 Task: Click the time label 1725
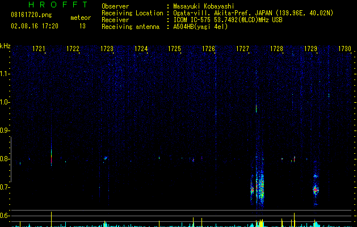coord(174,49)
